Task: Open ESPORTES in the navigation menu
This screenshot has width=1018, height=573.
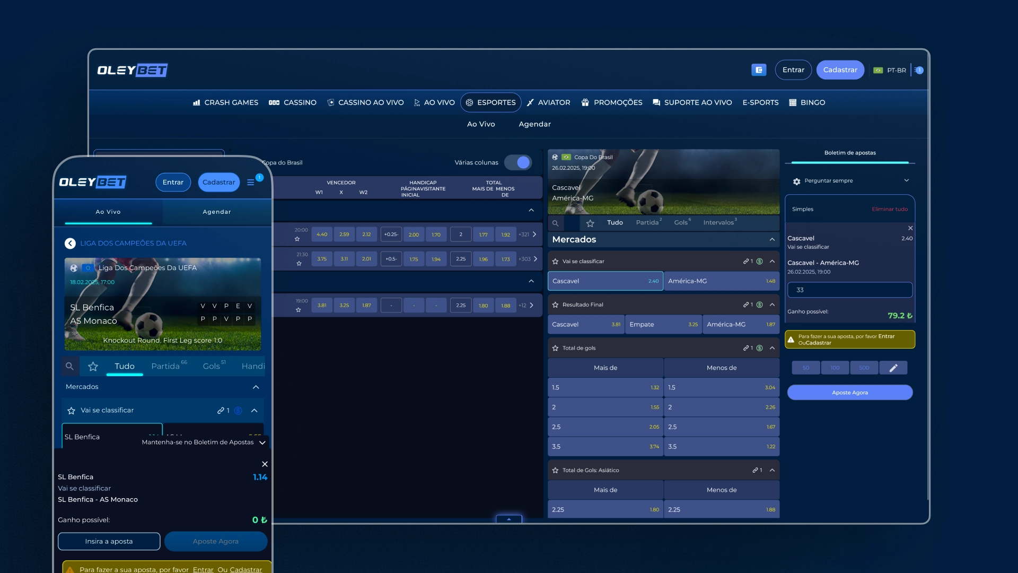Action: click(490, 103)
